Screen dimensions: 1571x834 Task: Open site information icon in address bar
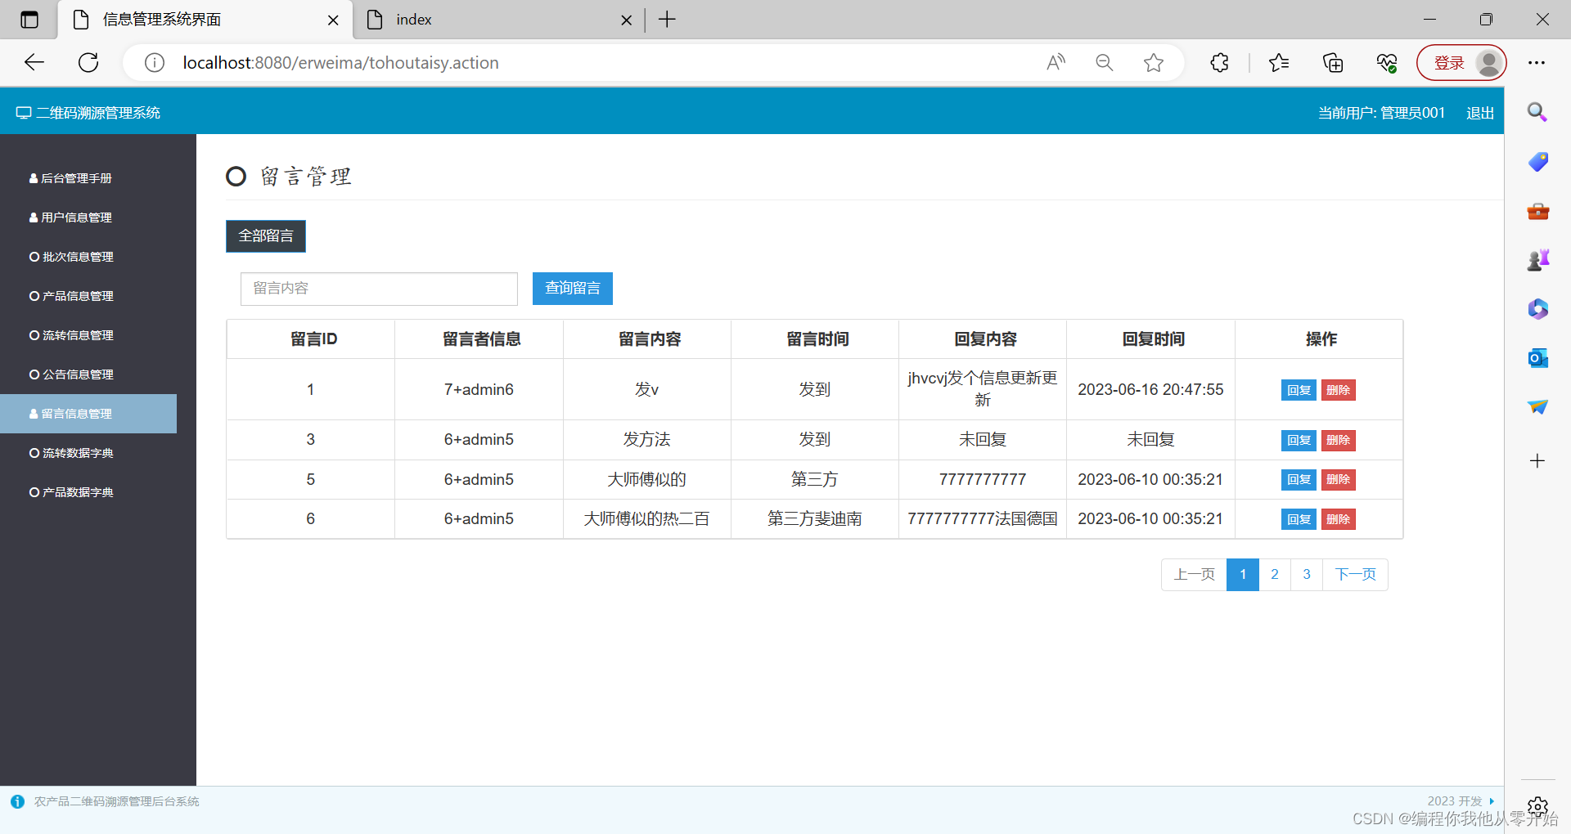(155, 63)
